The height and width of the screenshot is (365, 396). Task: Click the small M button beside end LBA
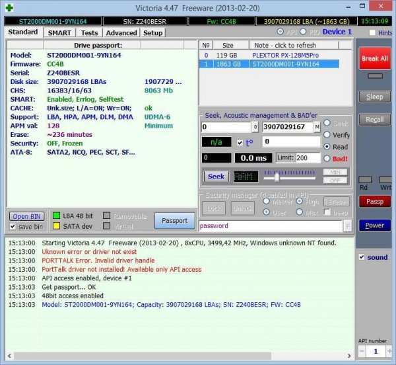coord(317,127)
